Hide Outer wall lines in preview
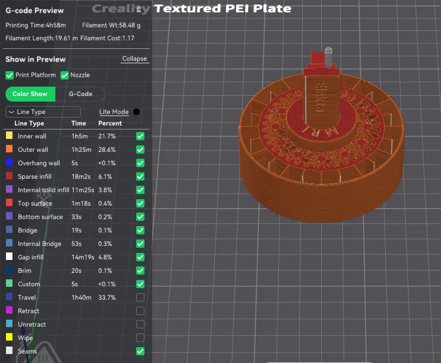Screen dimensions: 441x363 [140, 150]
